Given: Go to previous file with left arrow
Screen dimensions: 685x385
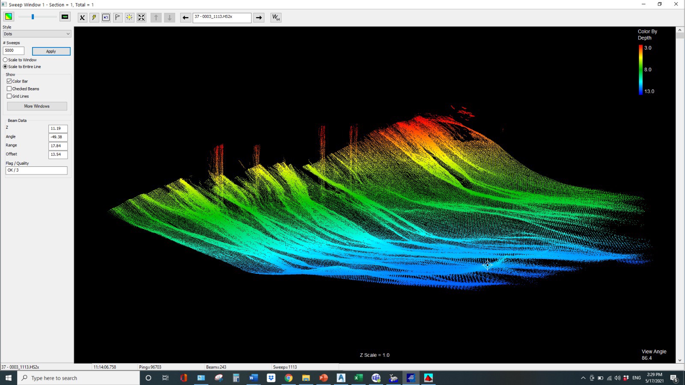Looking at the screenshot, I should (185, 18).
